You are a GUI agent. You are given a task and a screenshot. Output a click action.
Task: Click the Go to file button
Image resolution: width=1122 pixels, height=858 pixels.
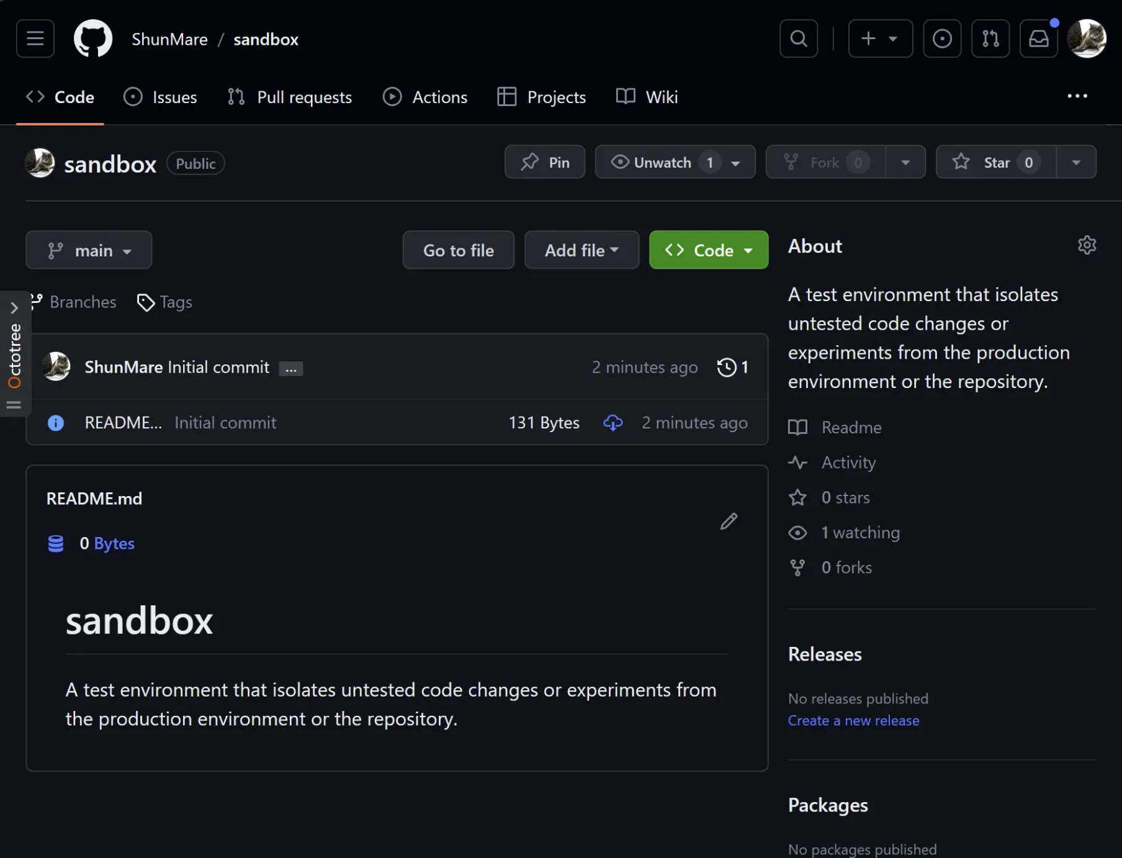click(x=459, y=250)
